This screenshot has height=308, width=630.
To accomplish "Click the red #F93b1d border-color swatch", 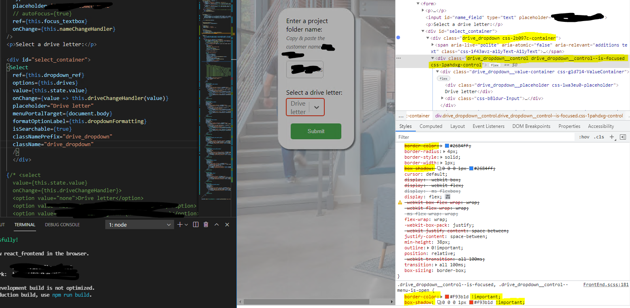I will pyautogui.click(x=448, y=296).
